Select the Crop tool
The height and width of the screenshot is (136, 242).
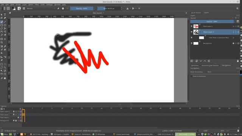(x=2, y=42)
